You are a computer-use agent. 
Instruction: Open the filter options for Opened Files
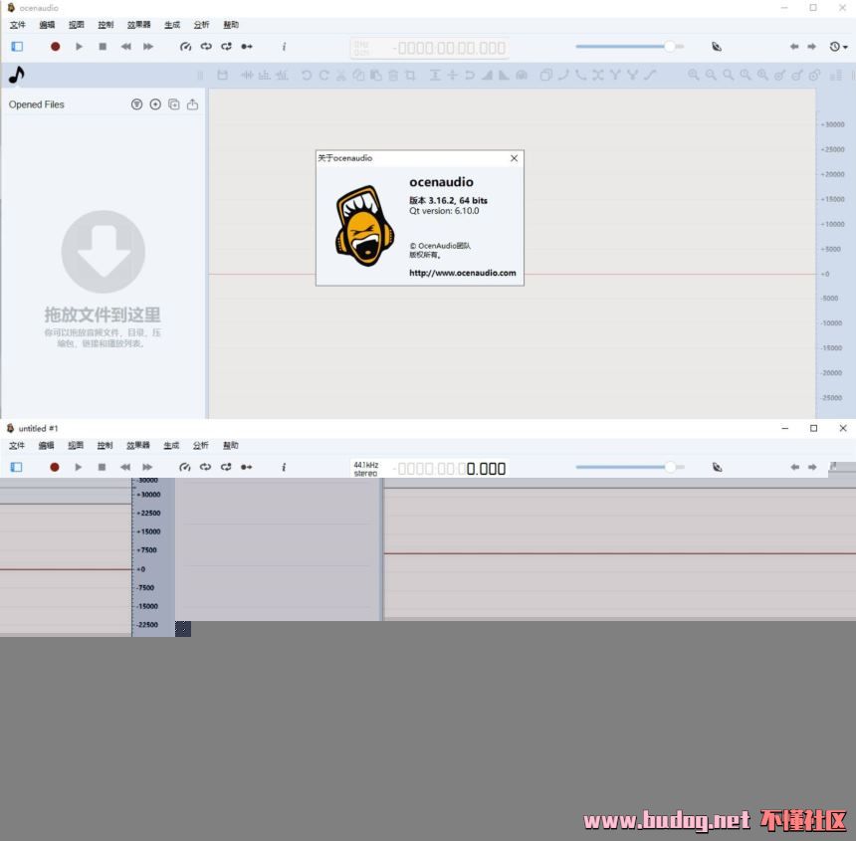136,105
